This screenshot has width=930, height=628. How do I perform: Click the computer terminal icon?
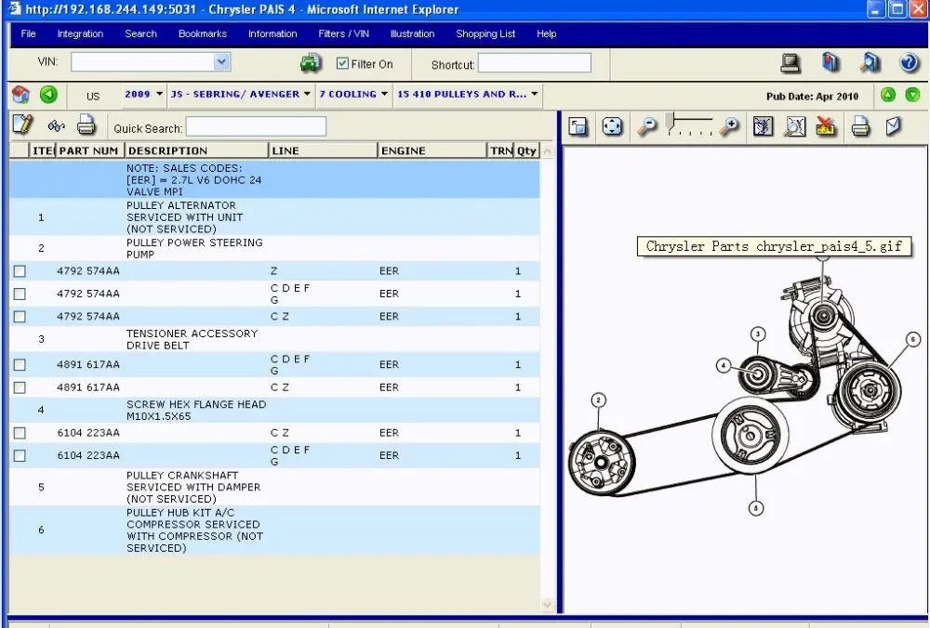point(790,63)
